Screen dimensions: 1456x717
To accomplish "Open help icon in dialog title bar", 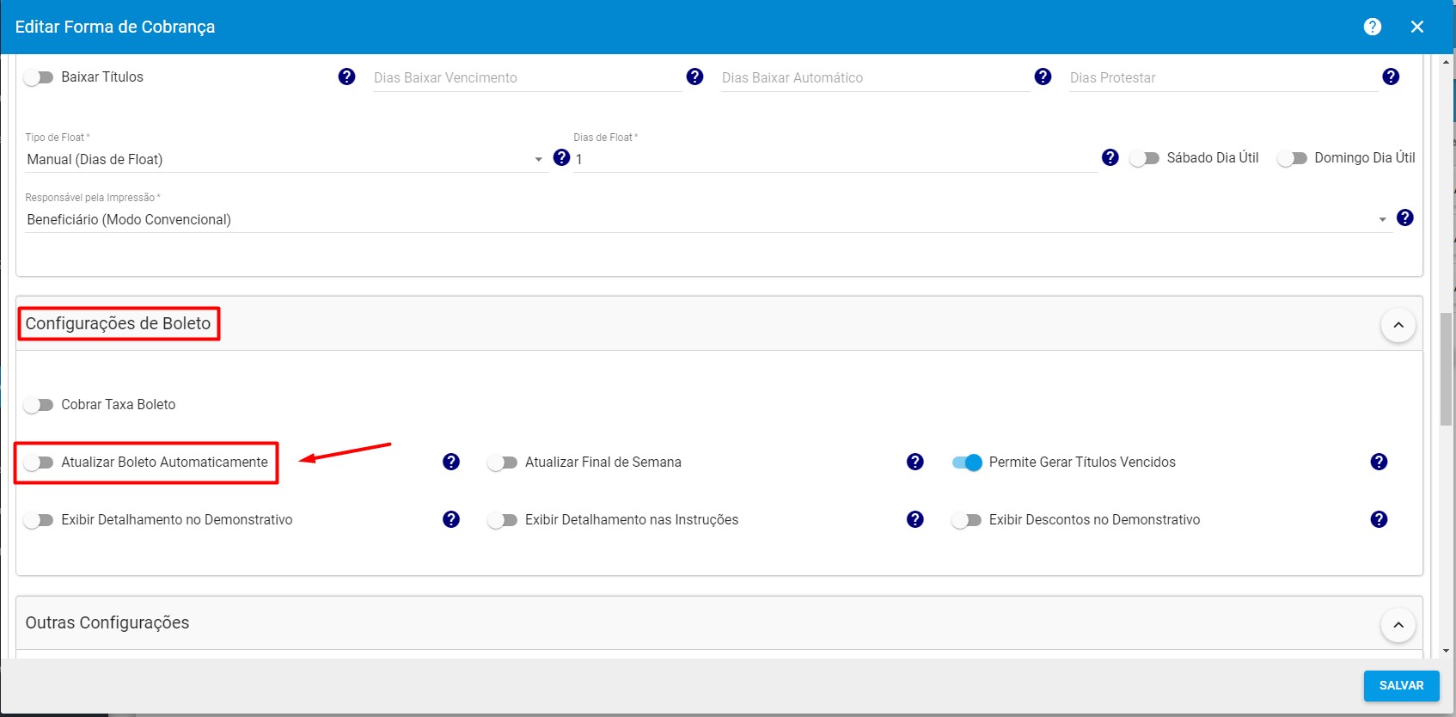I will coord(1373,27).
